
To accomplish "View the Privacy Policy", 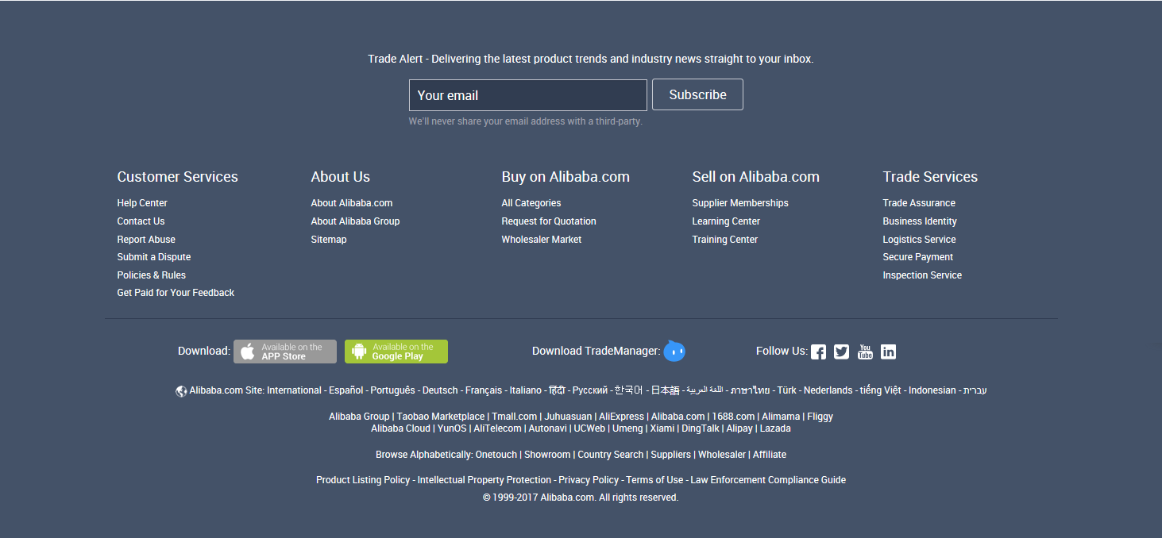I will click(x=588, y=480).
